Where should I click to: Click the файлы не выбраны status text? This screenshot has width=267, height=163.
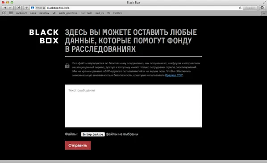click(122, 134)
